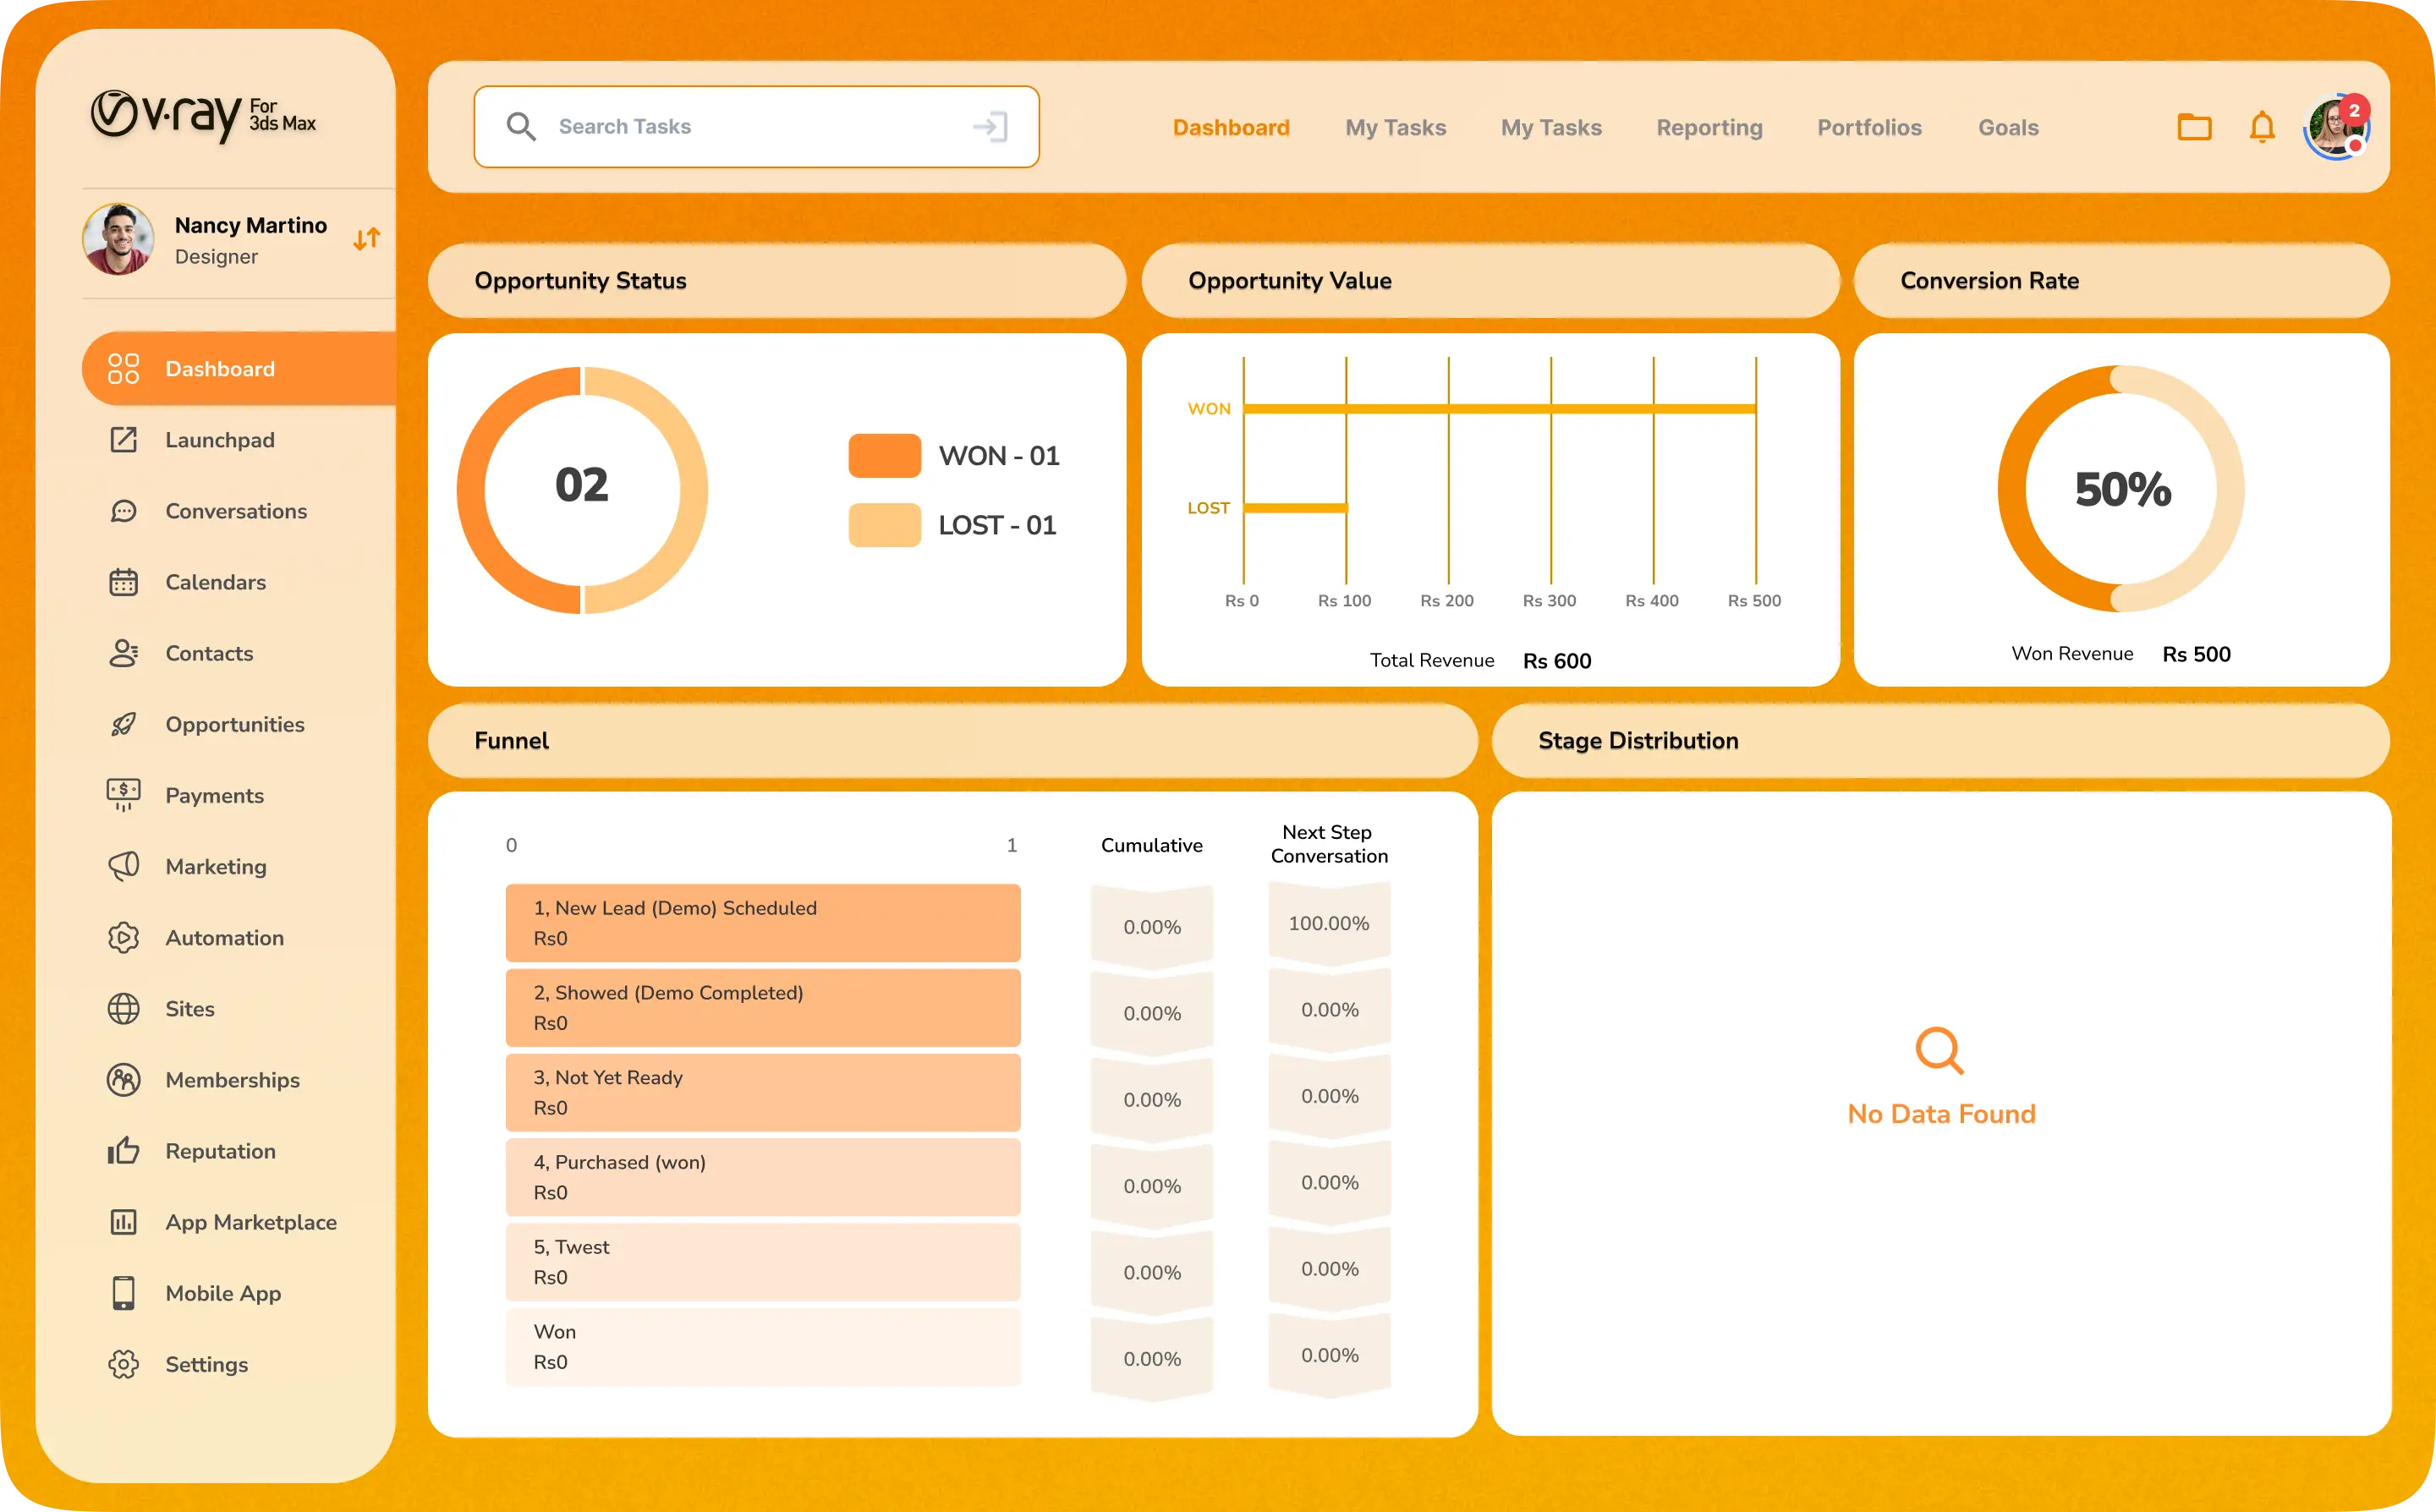Open Launchpad from the sidebar
The width and height of the screenshot is (2436, 1512).
click(219, 440)
